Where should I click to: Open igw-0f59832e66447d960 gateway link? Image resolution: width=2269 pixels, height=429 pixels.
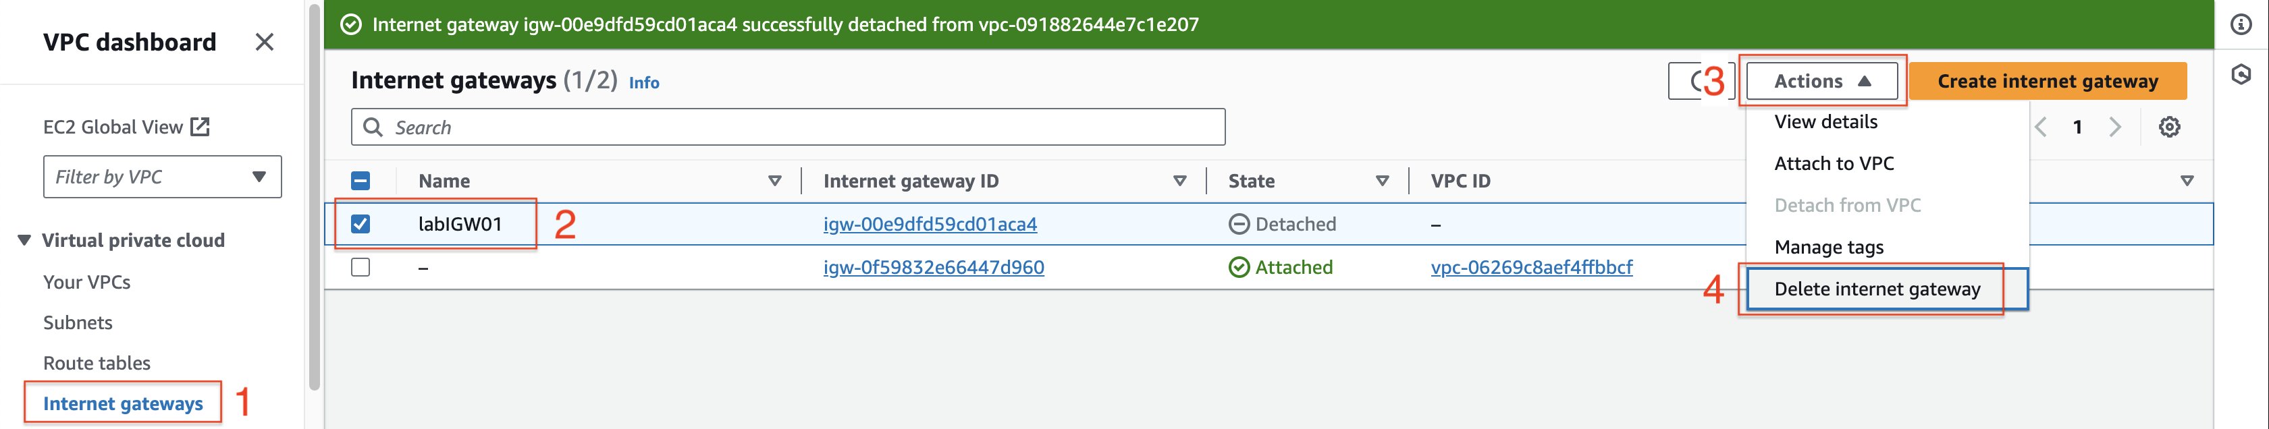[x=934, y=267]
